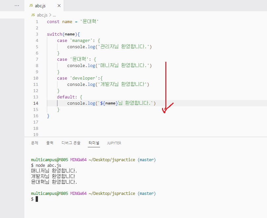The width and height of the screenshot is (267, 218).
Task: Open the breadcrumb ellipsis symbol list
Action: (x=54, y=15)
